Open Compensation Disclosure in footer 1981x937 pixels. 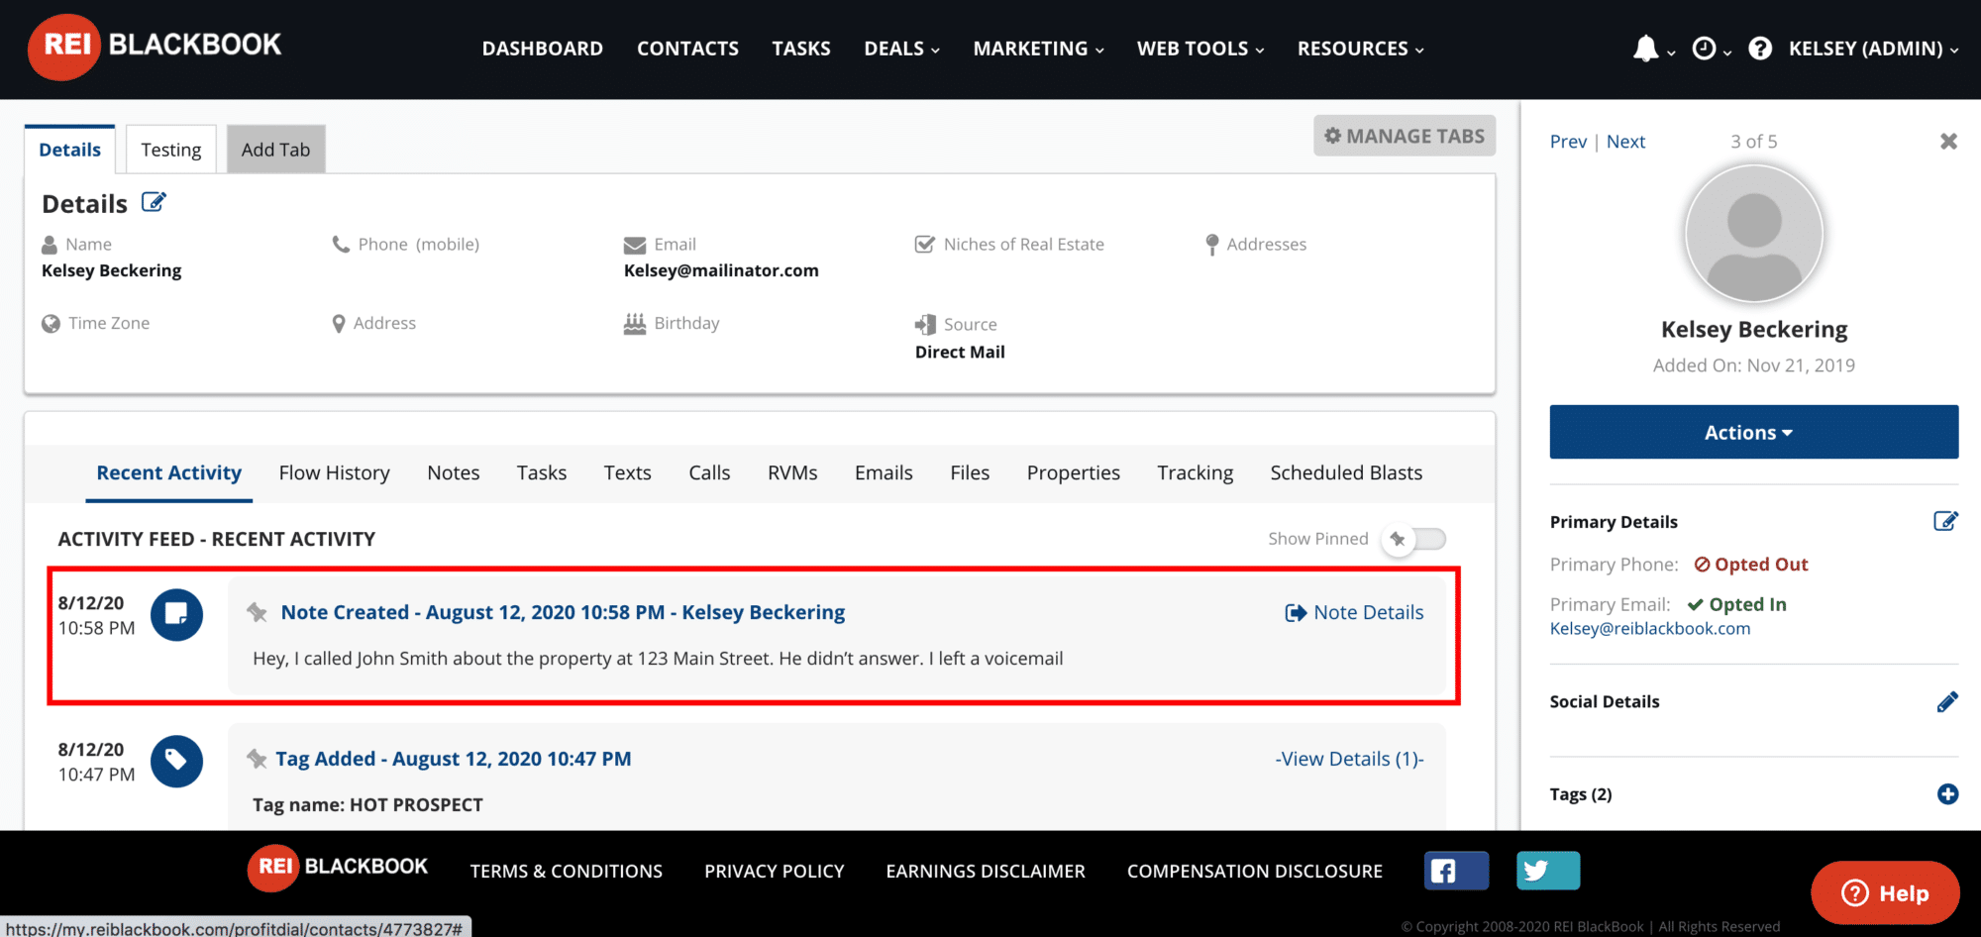(x=1254, y=871)
